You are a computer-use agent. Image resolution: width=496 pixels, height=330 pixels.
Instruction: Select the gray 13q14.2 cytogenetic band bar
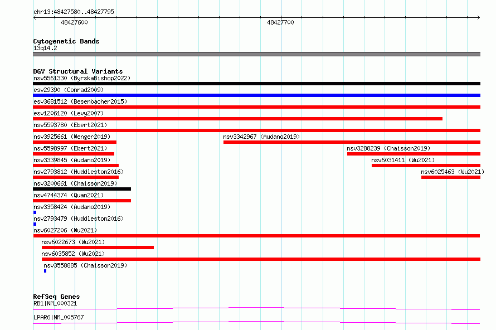(256, 54)
